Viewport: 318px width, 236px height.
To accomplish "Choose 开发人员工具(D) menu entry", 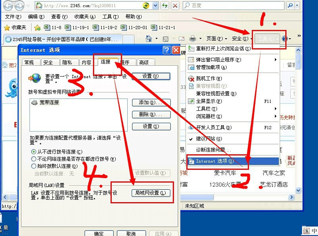I will (233, 128).
